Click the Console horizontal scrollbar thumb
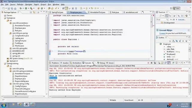 pyautogui.click(x=66, y=97)
